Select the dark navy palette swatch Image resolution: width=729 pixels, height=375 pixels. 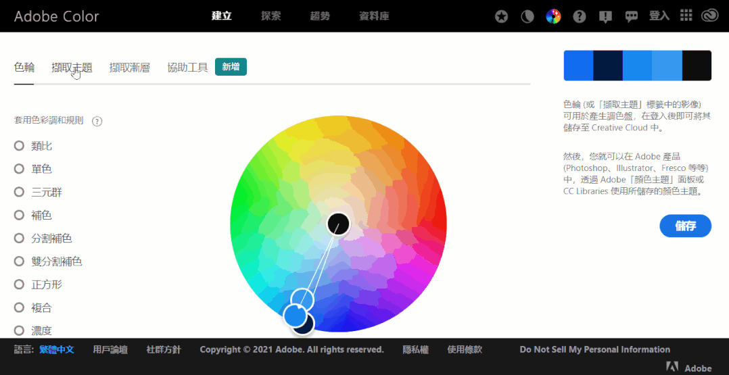(x=608, y=66)
